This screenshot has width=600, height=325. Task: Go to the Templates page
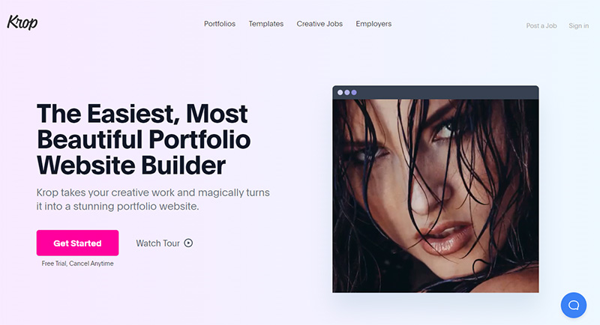[x=266, y=24]
